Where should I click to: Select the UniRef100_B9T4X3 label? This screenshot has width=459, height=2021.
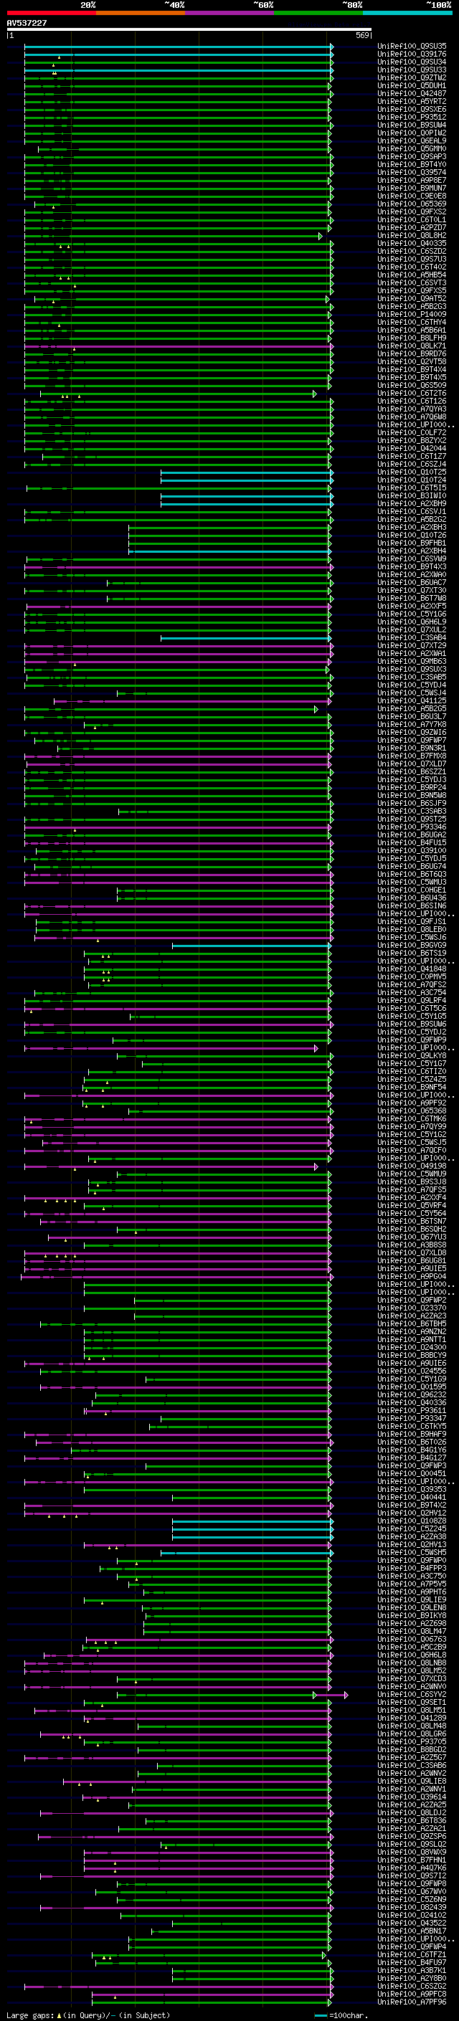(412, 566)
